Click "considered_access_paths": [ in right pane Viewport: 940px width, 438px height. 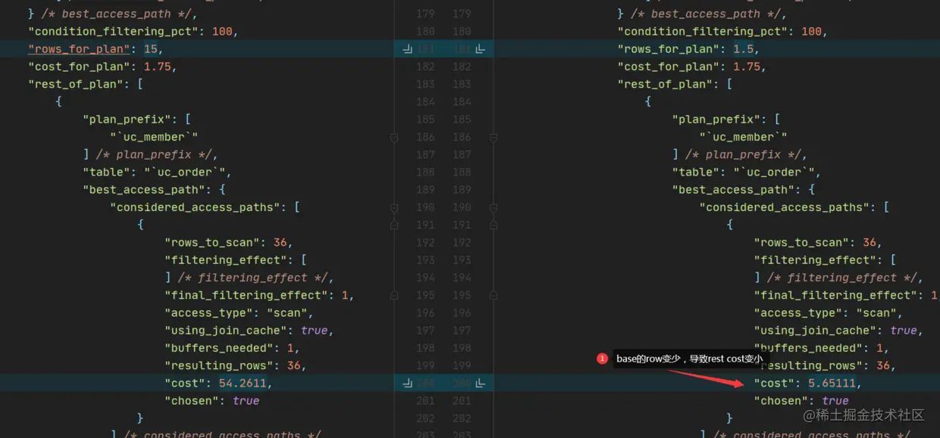point(794,207)
